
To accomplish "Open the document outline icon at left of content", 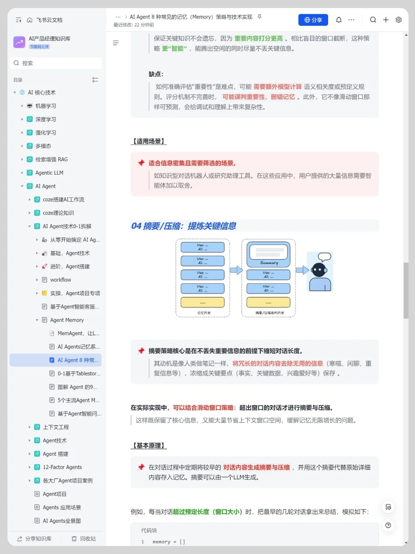I will tap(116, 43).
